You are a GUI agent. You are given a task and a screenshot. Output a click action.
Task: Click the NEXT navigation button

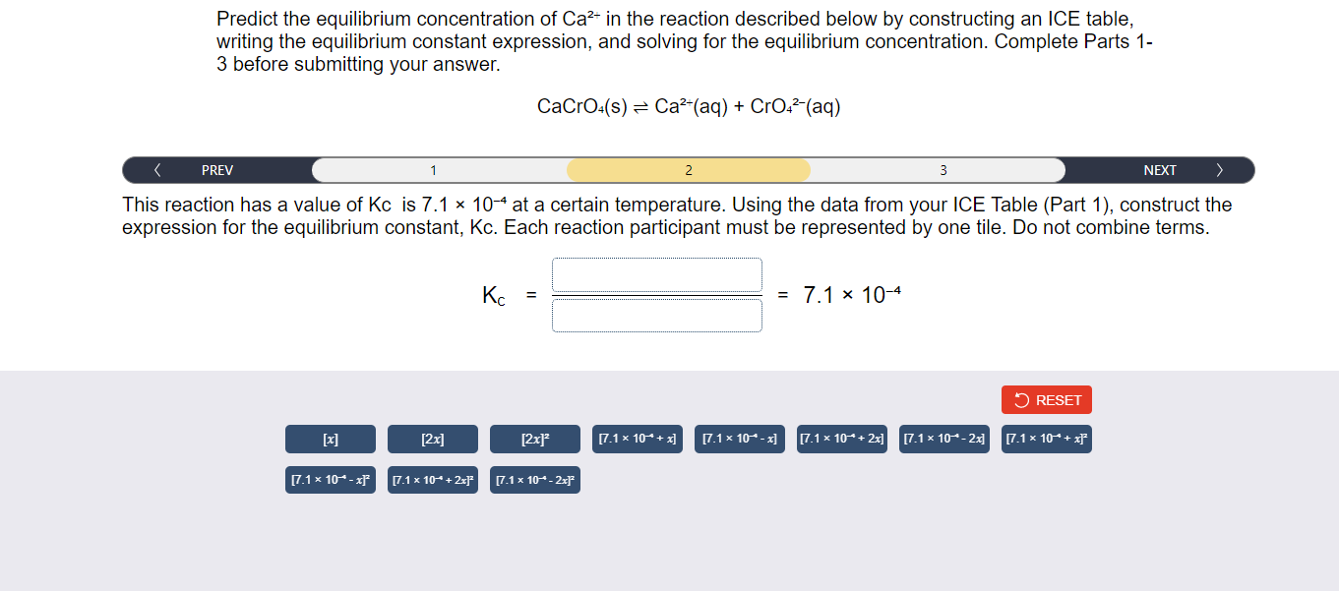pos(1161,169)
